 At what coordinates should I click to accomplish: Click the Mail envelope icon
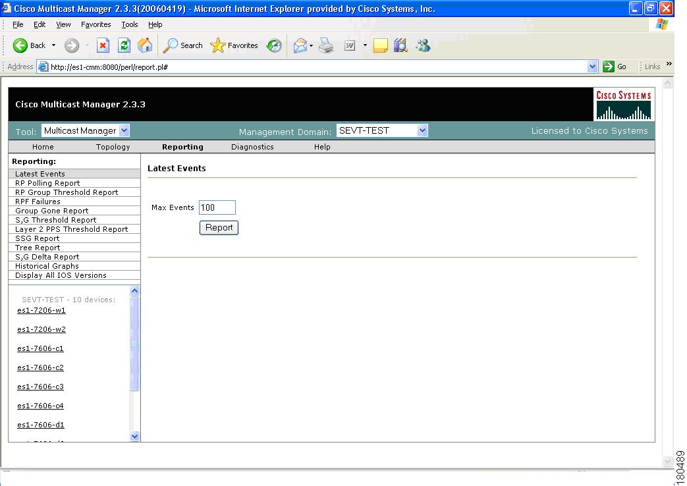[300, 45]
